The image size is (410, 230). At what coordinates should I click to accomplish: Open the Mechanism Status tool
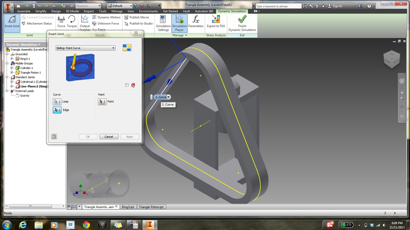pyautogui.click(x=37, y=24)
